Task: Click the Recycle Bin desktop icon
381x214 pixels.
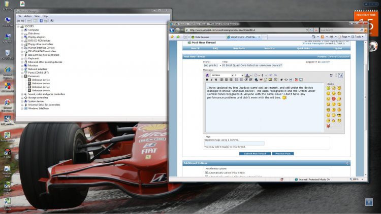Action: 7,55
